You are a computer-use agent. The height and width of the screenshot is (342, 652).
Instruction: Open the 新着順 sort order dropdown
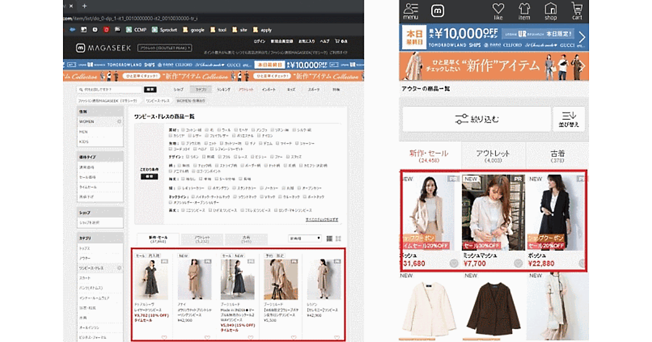coord(304,238)
